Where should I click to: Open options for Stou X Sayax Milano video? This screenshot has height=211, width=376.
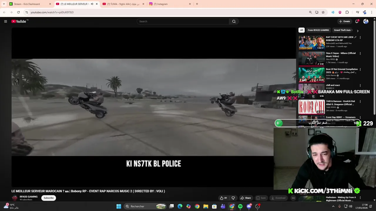360,53
